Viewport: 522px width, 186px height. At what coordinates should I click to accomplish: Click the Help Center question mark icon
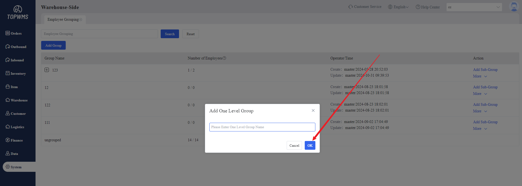coord(418,7)
